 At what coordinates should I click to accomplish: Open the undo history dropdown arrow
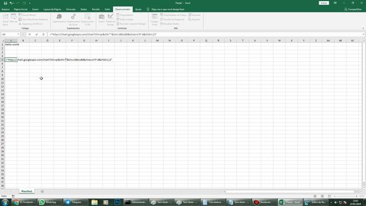coord(14,3)
